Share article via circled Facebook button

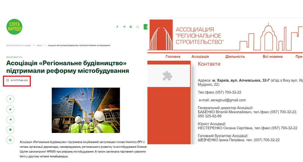coord(10,99)
